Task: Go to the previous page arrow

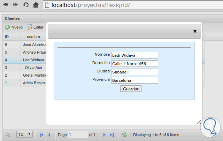Action: click(x=49, y=135)
